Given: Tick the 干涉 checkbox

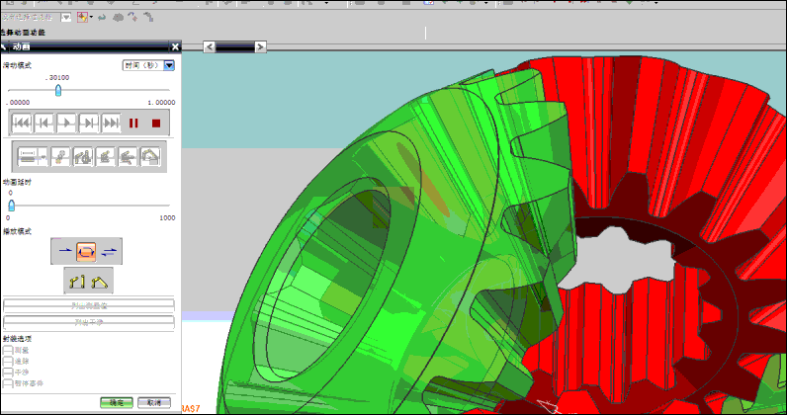Looking at the screenshot, I should pos(8,372).
